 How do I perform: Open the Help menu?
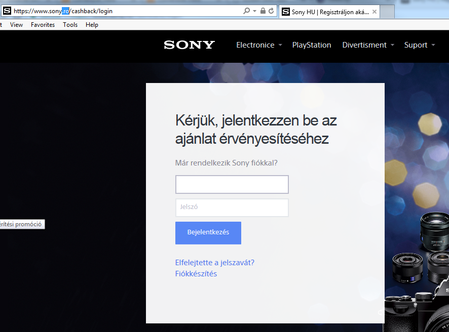coord(92,24)
